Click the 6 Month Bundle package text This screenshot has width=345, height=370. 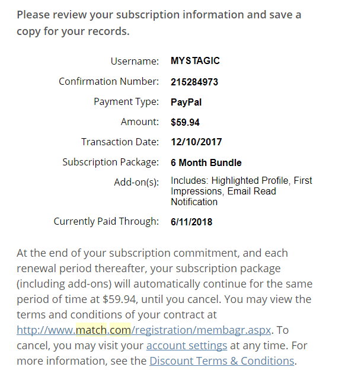(206, 162)
